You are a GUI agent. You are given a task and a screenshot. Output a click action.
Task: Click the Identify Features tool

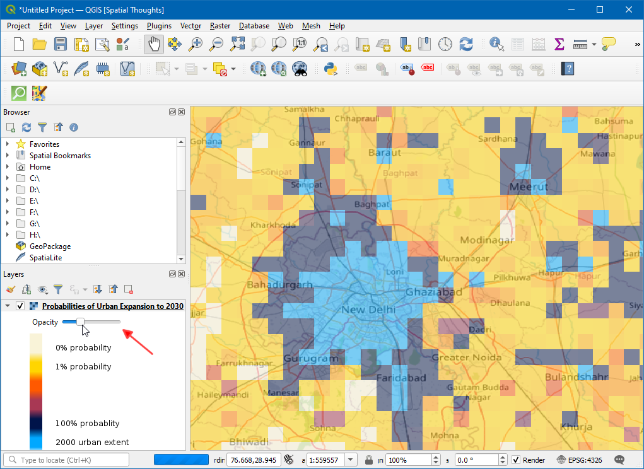pyautogui.click(x=497, y=44)
